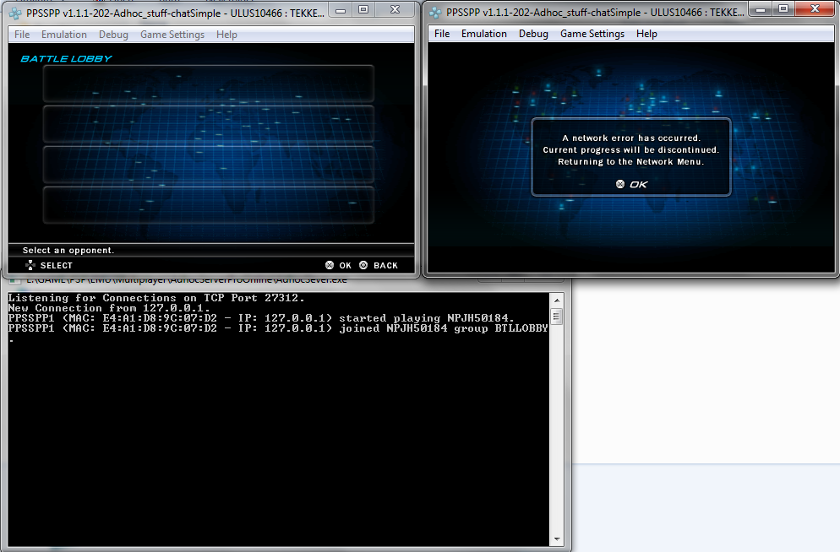Click the cross icon beside OK in the error dialog
The width and height of the screenshot is (840, 552).
(620, 184)
